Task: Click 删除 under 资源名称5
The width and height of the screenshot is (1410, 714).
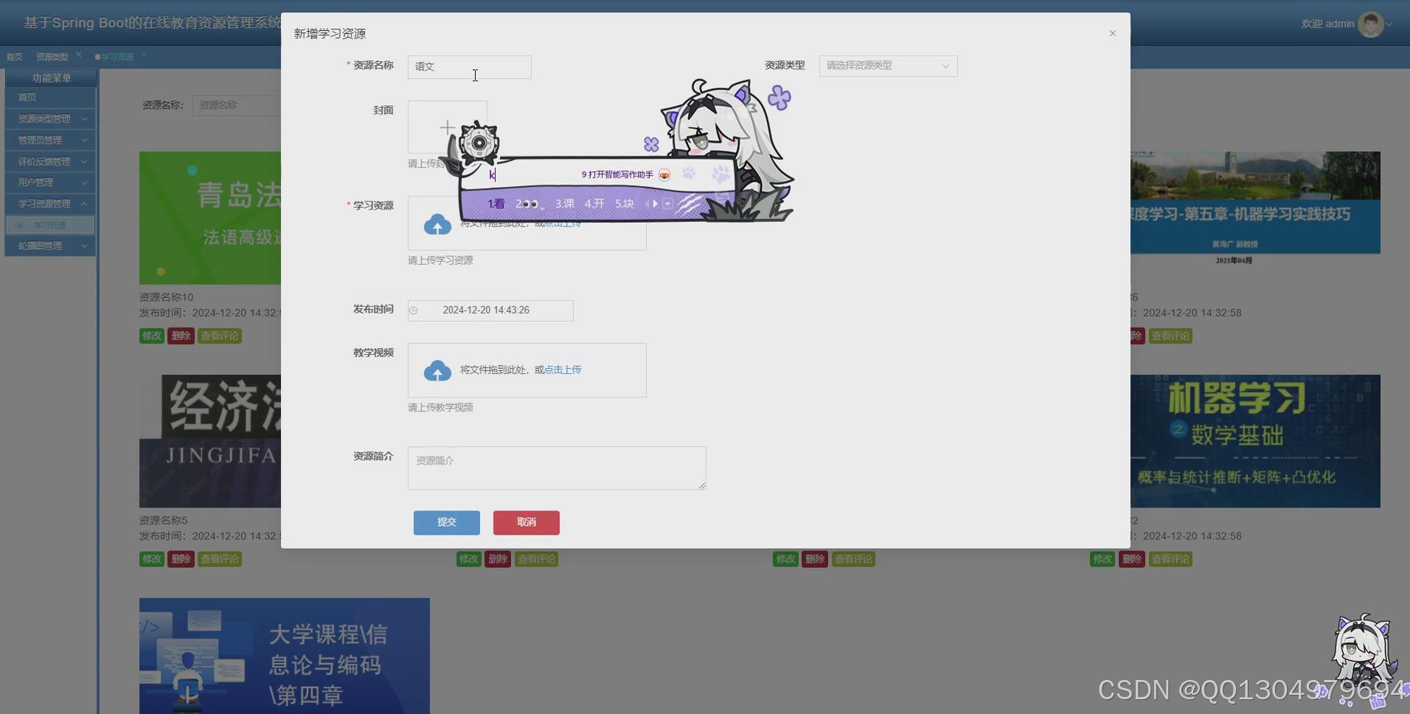Action: tap(181, 559)
